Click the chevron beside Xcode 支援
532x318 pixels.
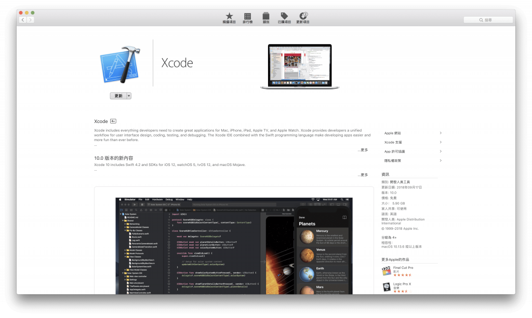click(x=441, y=142)
